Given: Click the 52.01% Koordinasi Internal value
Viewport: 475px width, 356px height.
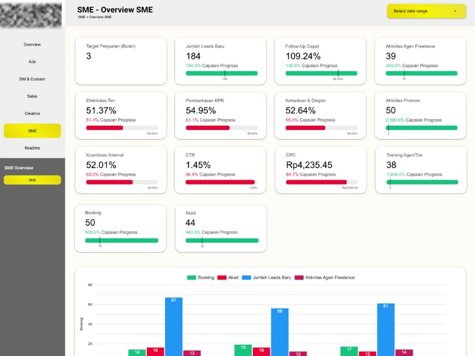Looking at the screenshot, I should click(101, 166).
